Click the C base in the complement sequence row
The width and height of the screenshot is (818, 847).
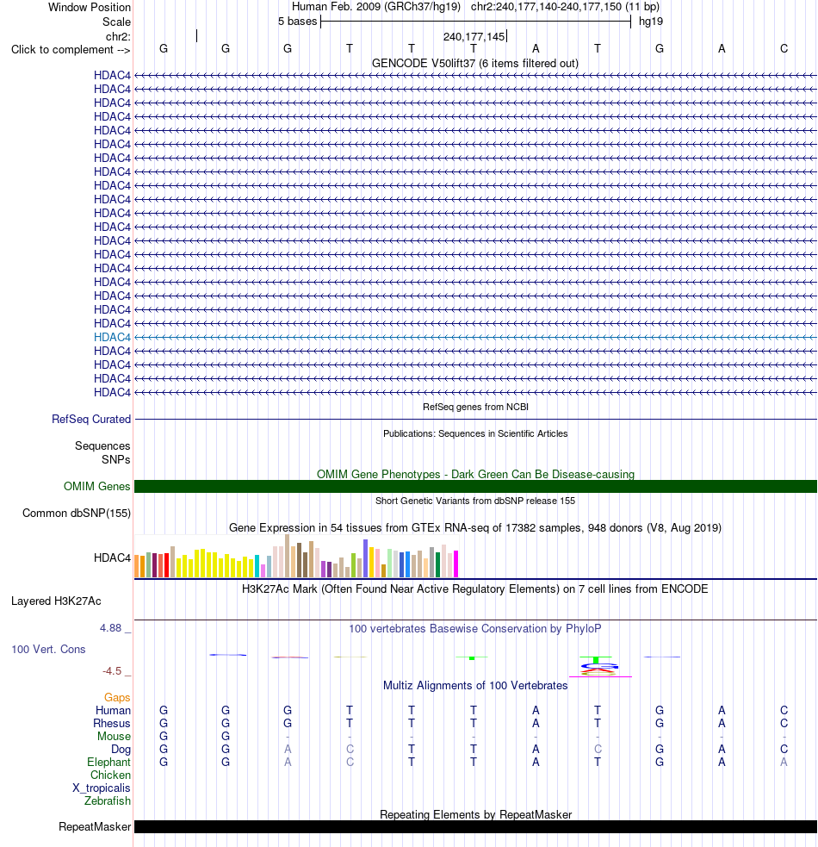(784, 48)
